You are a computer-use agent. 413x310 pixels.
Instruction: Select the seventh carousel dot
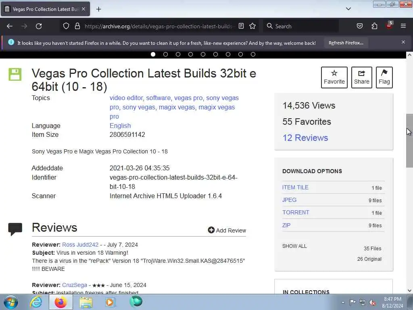point(228,54)
